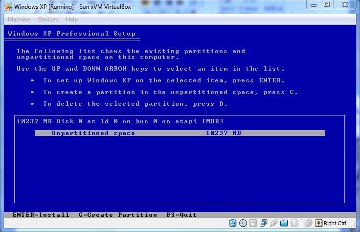The width and height of the screenshot is (360, 232).
Task: Click the network adapters status icon
Action: (x=263, y=223)
